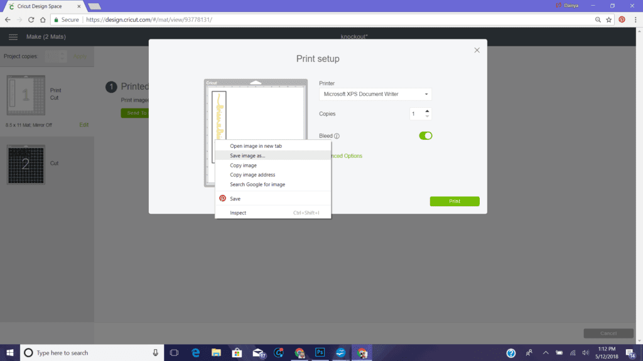
Task: Select mat 2 Cut thumbnail
Action: [x=26, y=165]
